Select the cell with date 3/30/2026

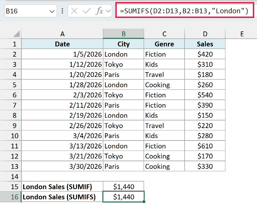click(62, 166)
